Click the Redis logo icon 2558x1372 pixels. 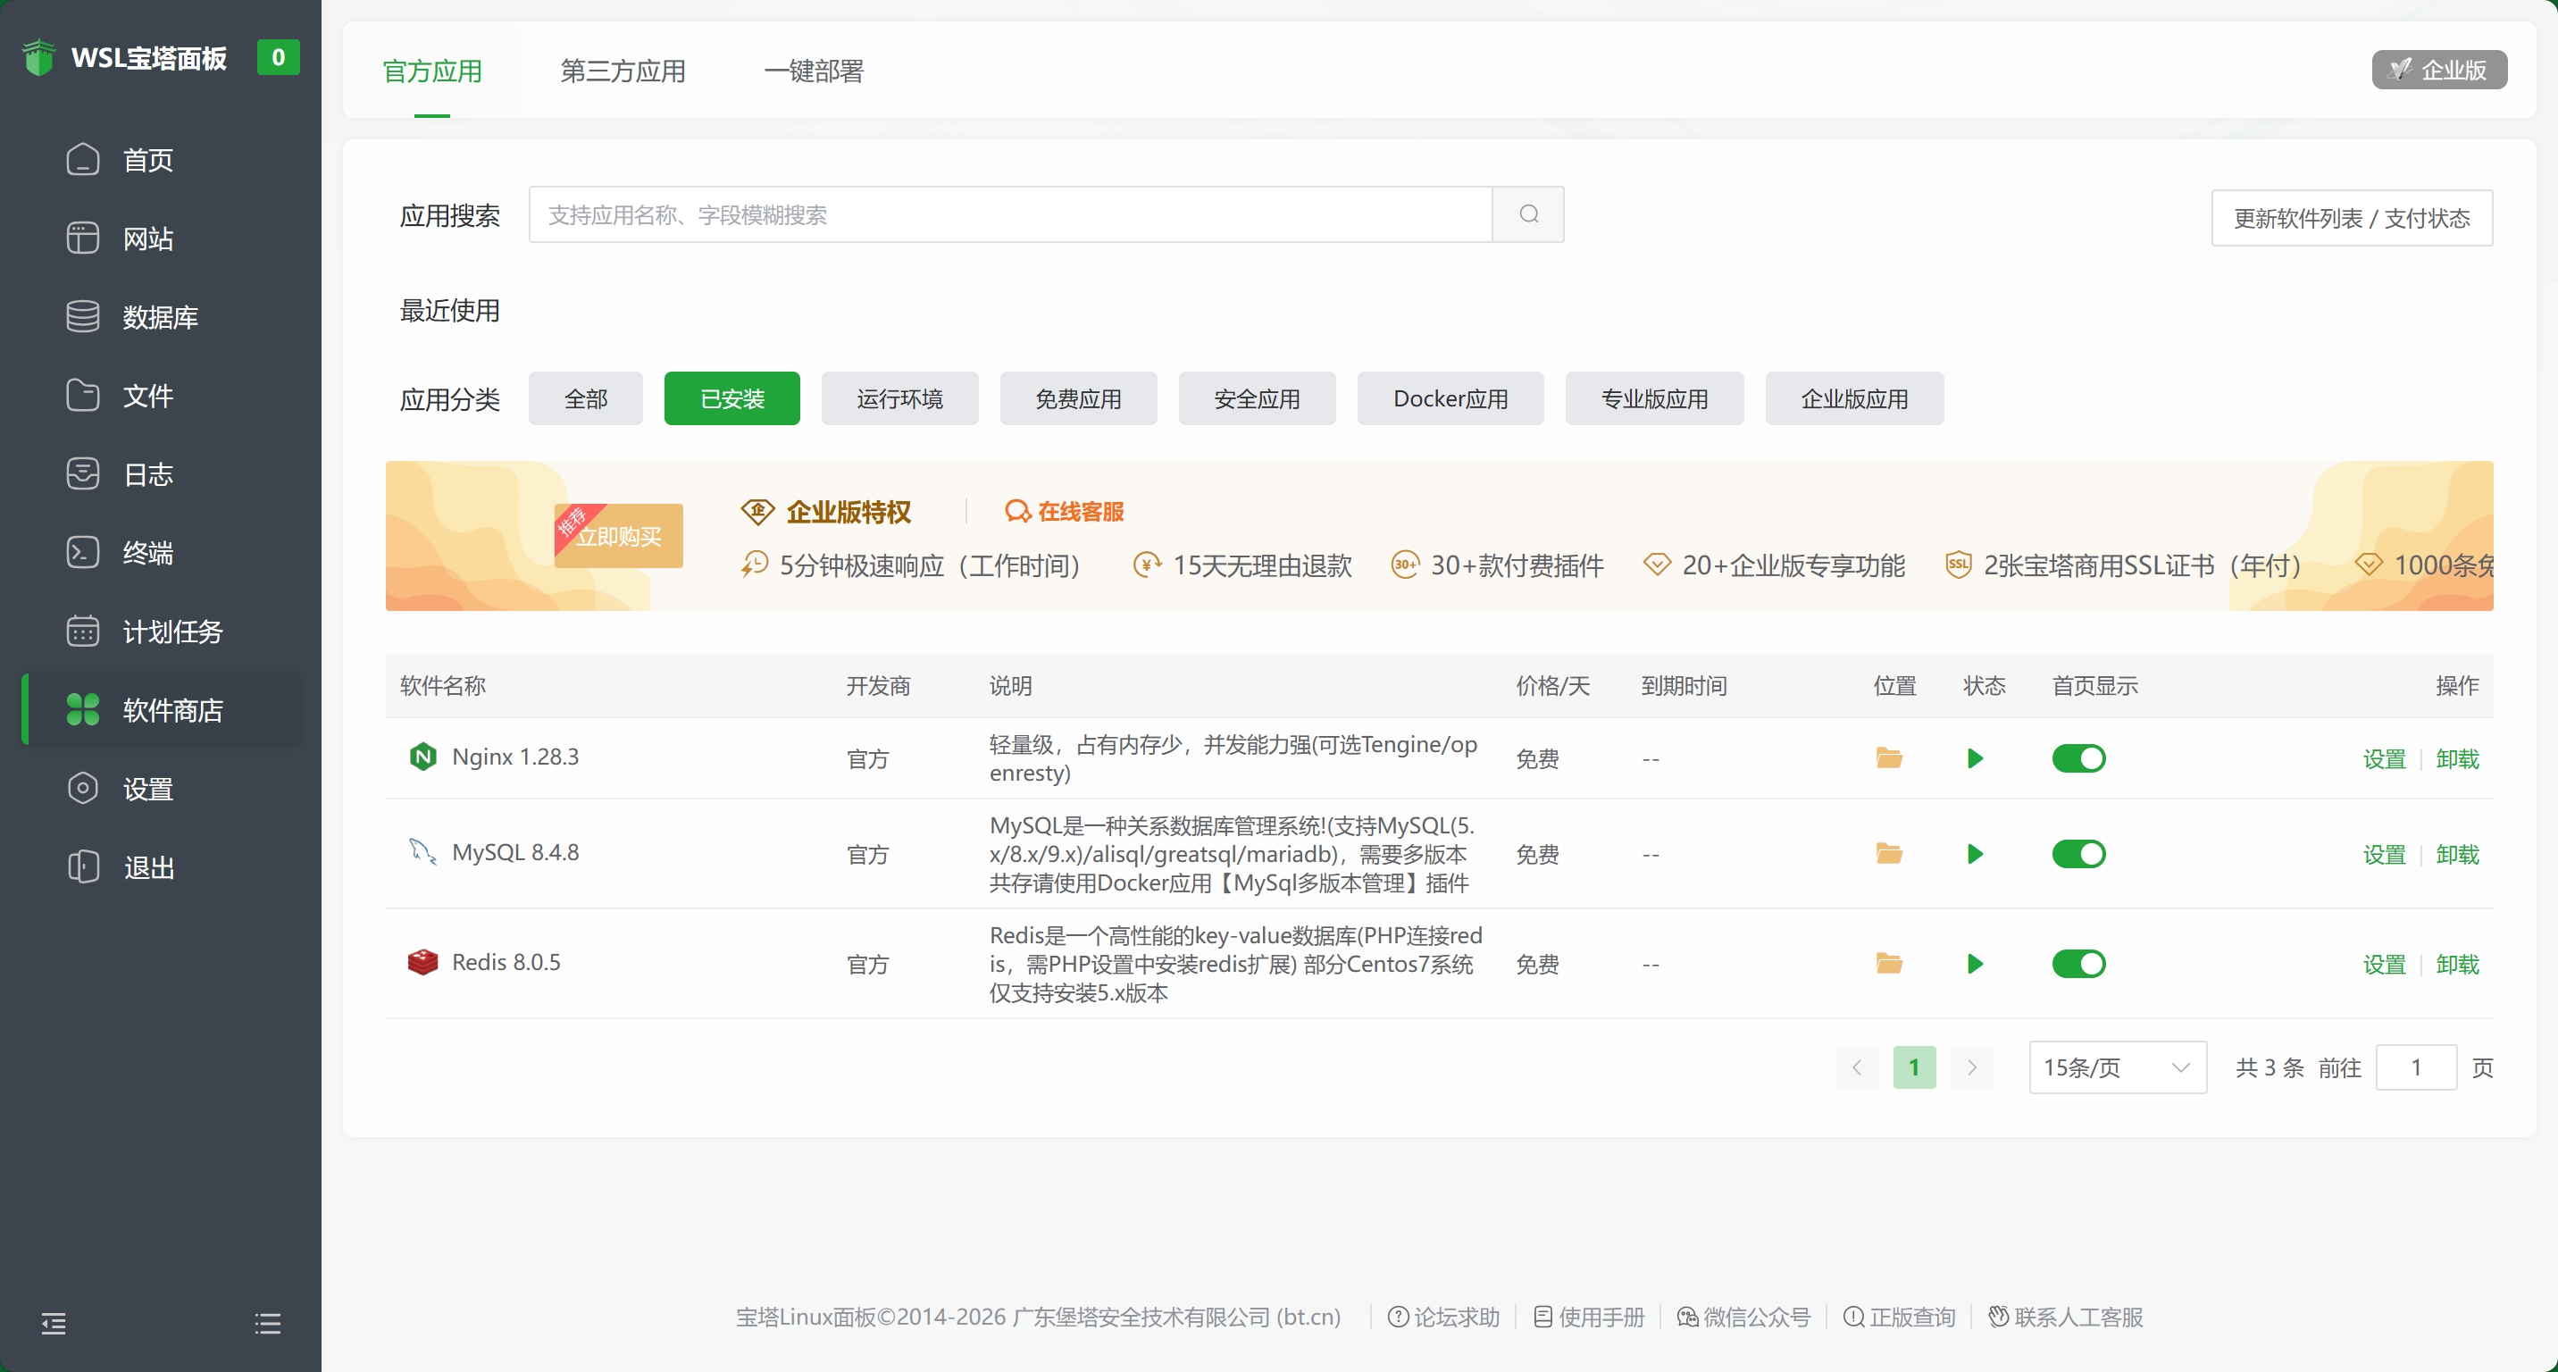[423, 962]
